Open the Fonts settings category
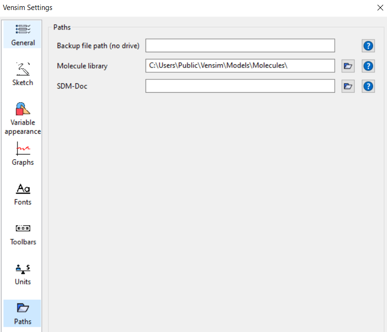This screenshot has width=387, height=332. (22, 194)
